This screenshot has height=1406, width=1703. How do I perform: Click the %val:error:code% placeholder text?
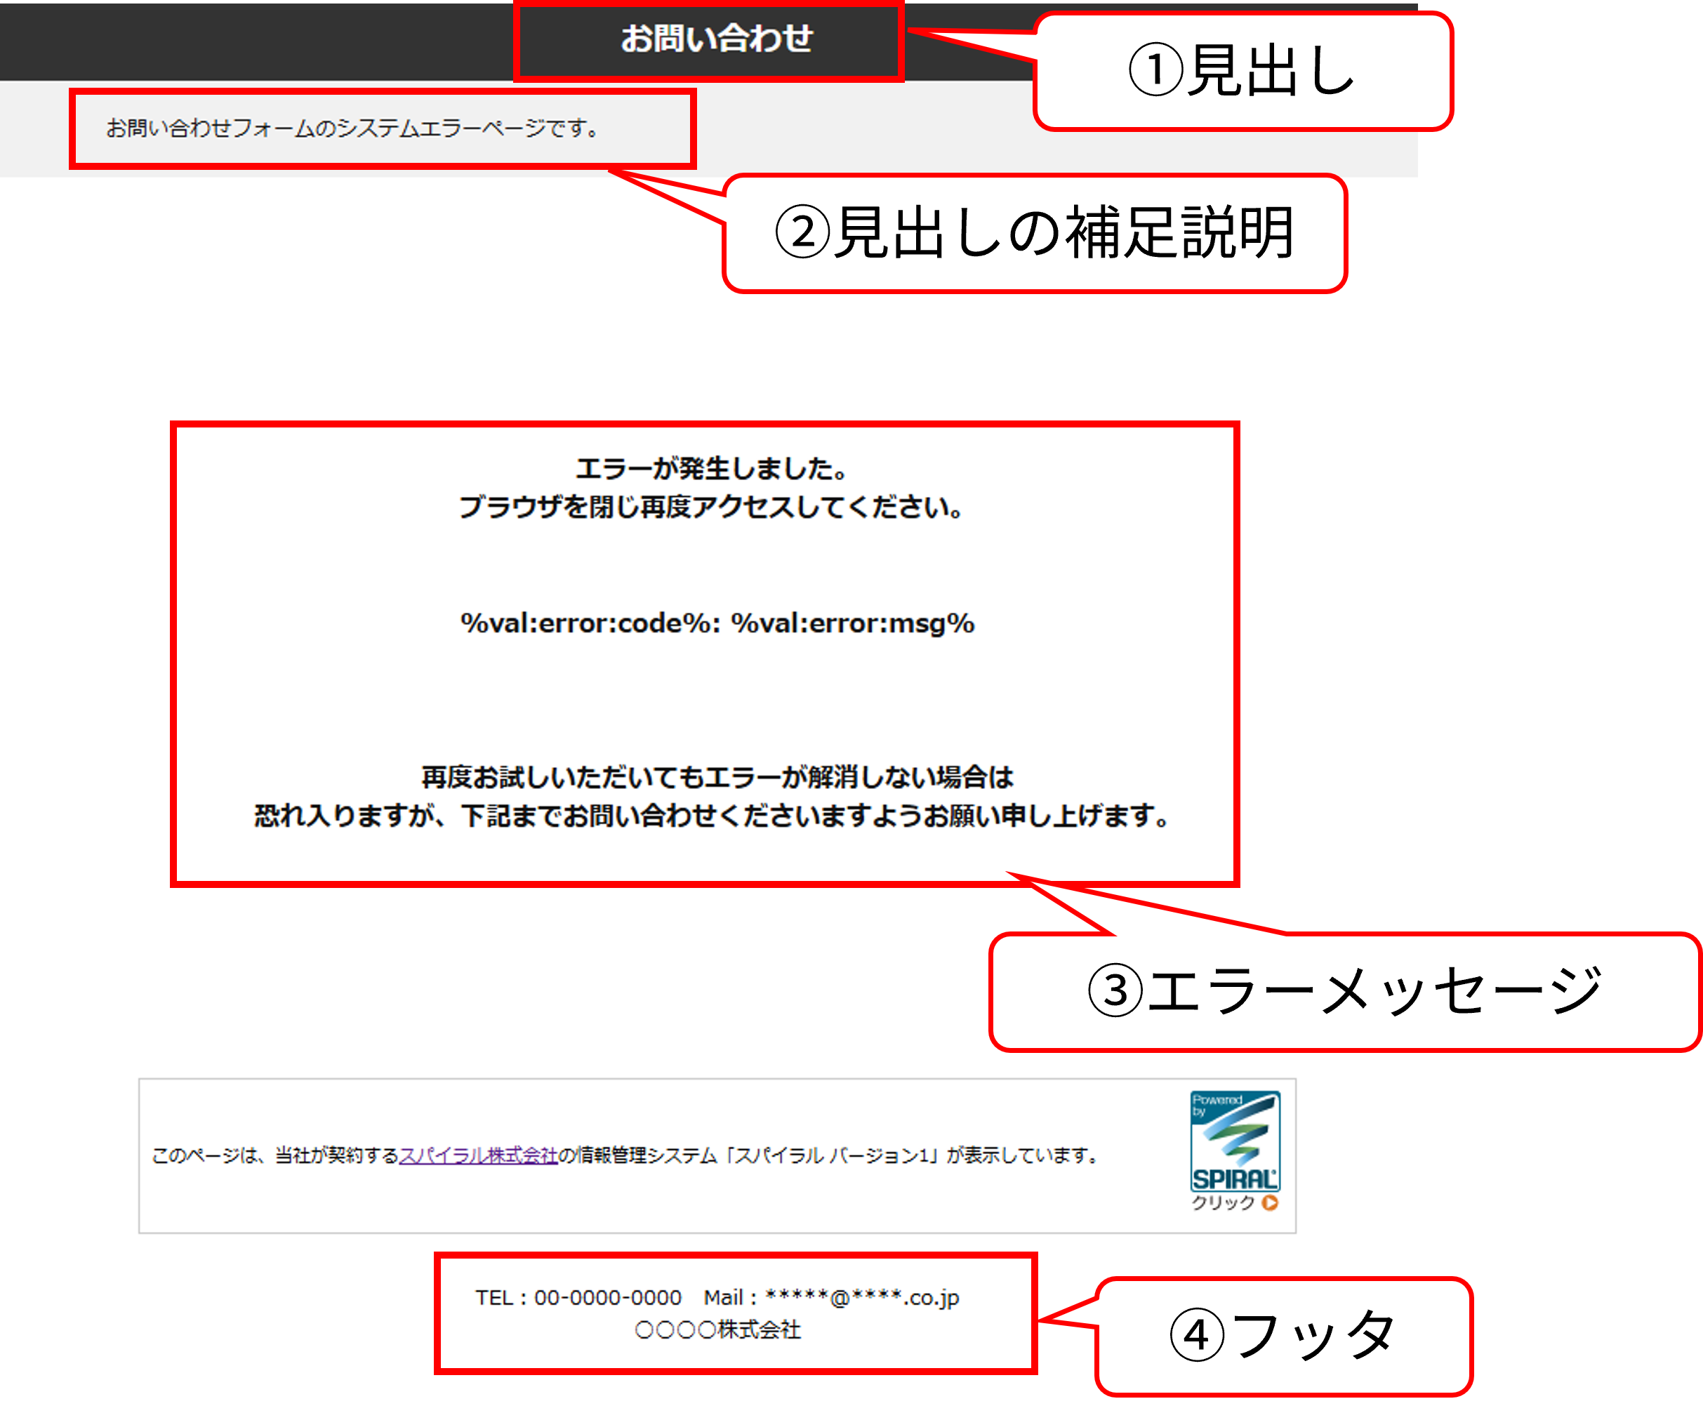coord(590,623)
